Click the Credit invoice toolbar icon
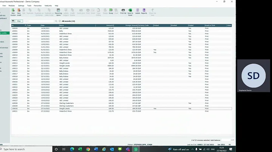Image resolution: width=272 pixels, height=152 pixels. coord(72,12)
